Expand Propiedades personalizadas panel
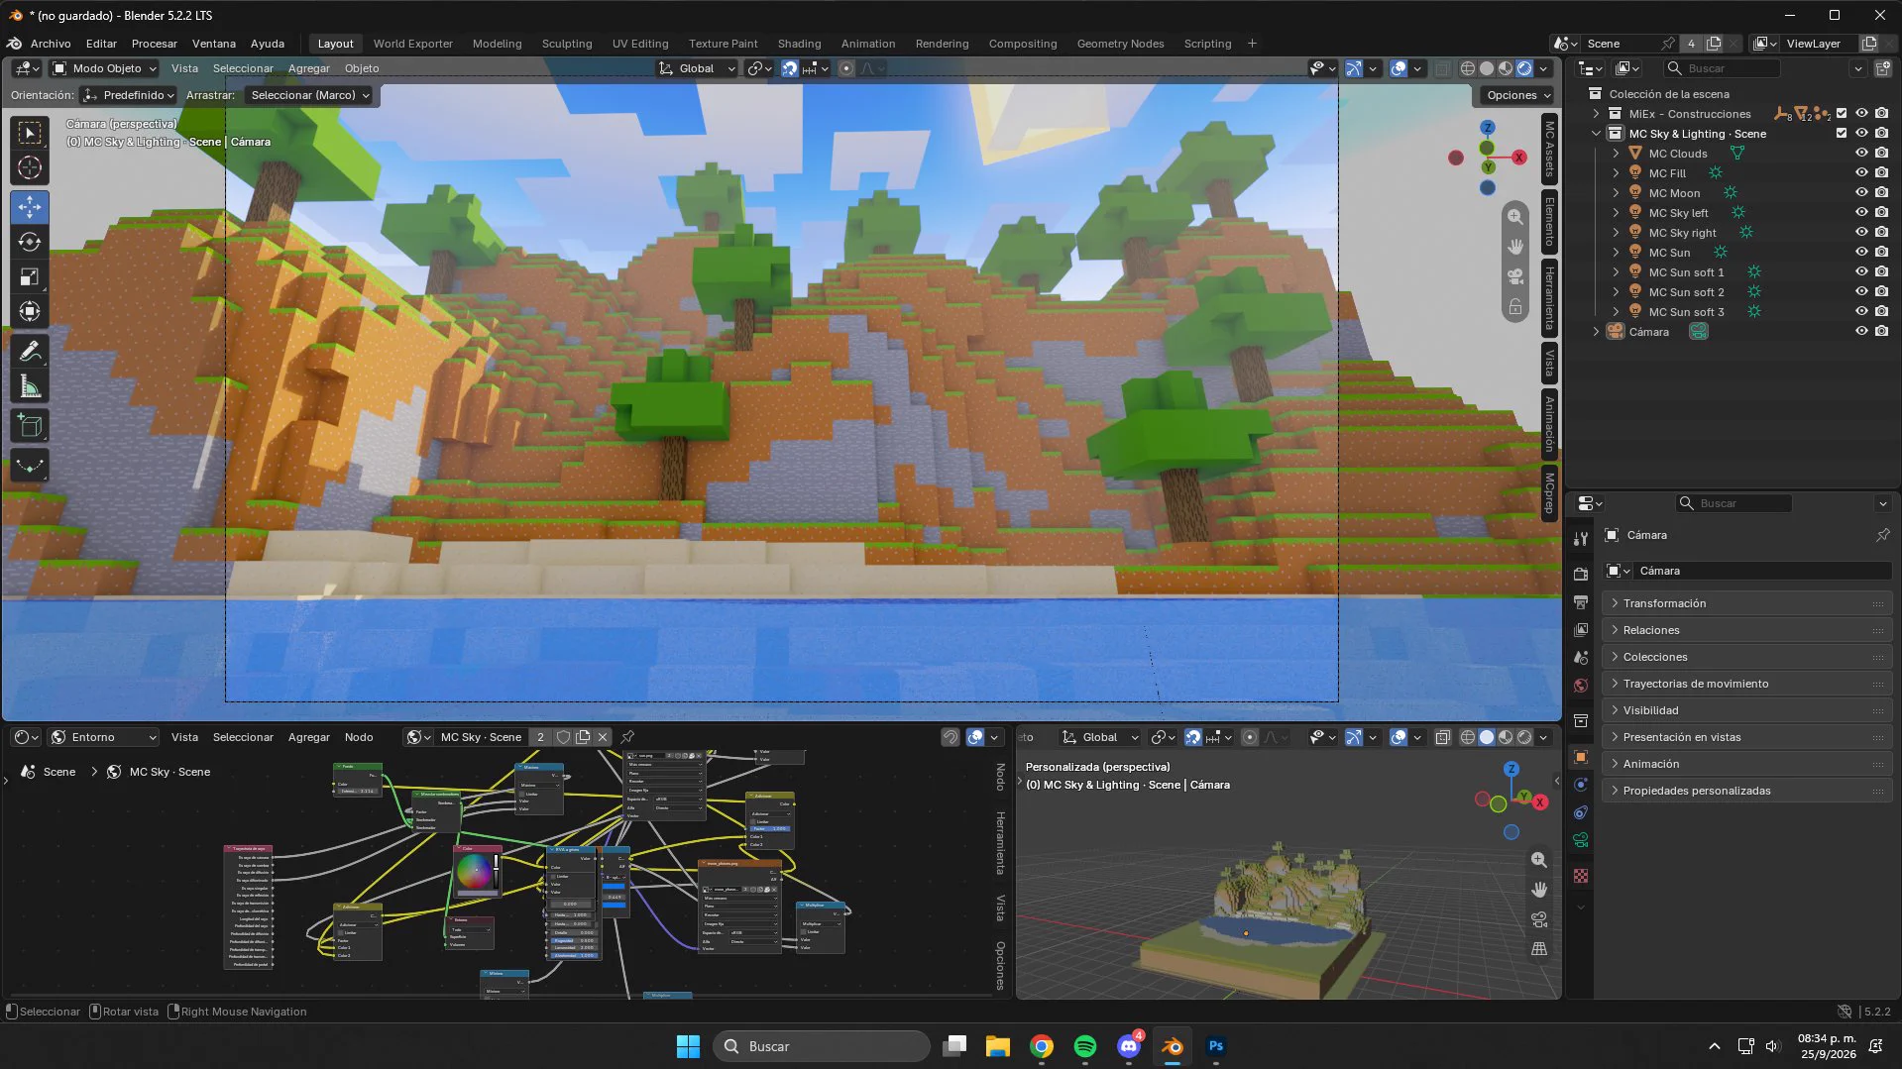 pos(1746,791)
